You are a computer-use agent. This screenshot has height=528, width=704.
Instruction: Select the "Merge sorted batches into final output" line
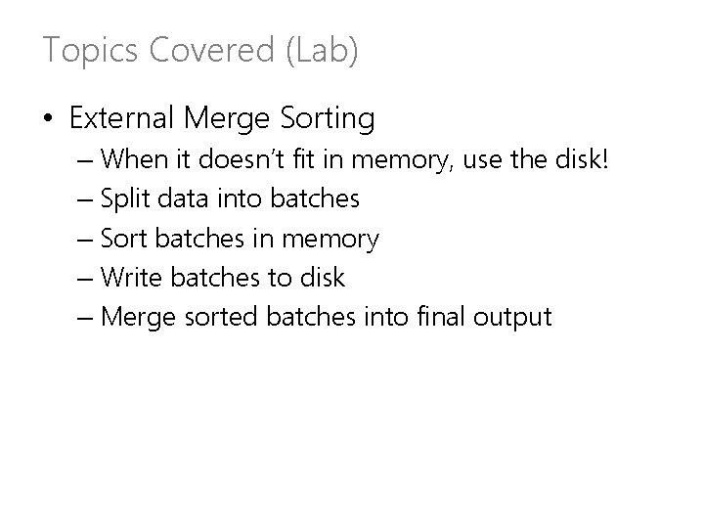(x=326, y=317)
